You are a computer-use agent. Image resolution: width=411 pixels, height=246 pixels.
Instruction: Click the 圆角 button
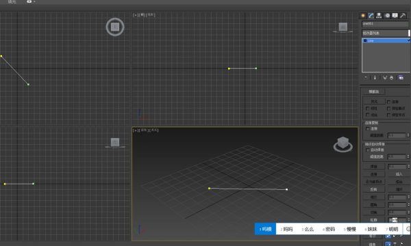click(x=374, y=205)
